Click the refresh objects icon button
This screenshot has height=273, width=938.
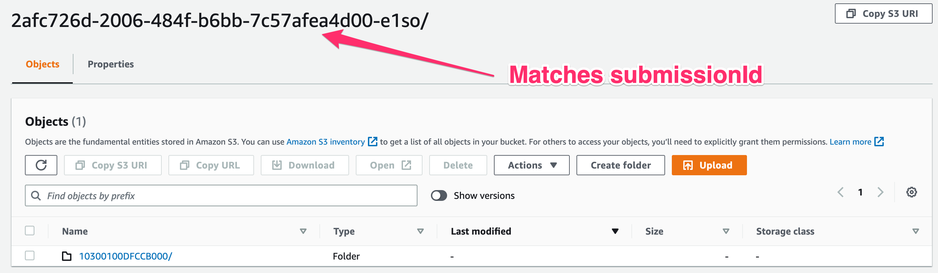pos(41,165)
